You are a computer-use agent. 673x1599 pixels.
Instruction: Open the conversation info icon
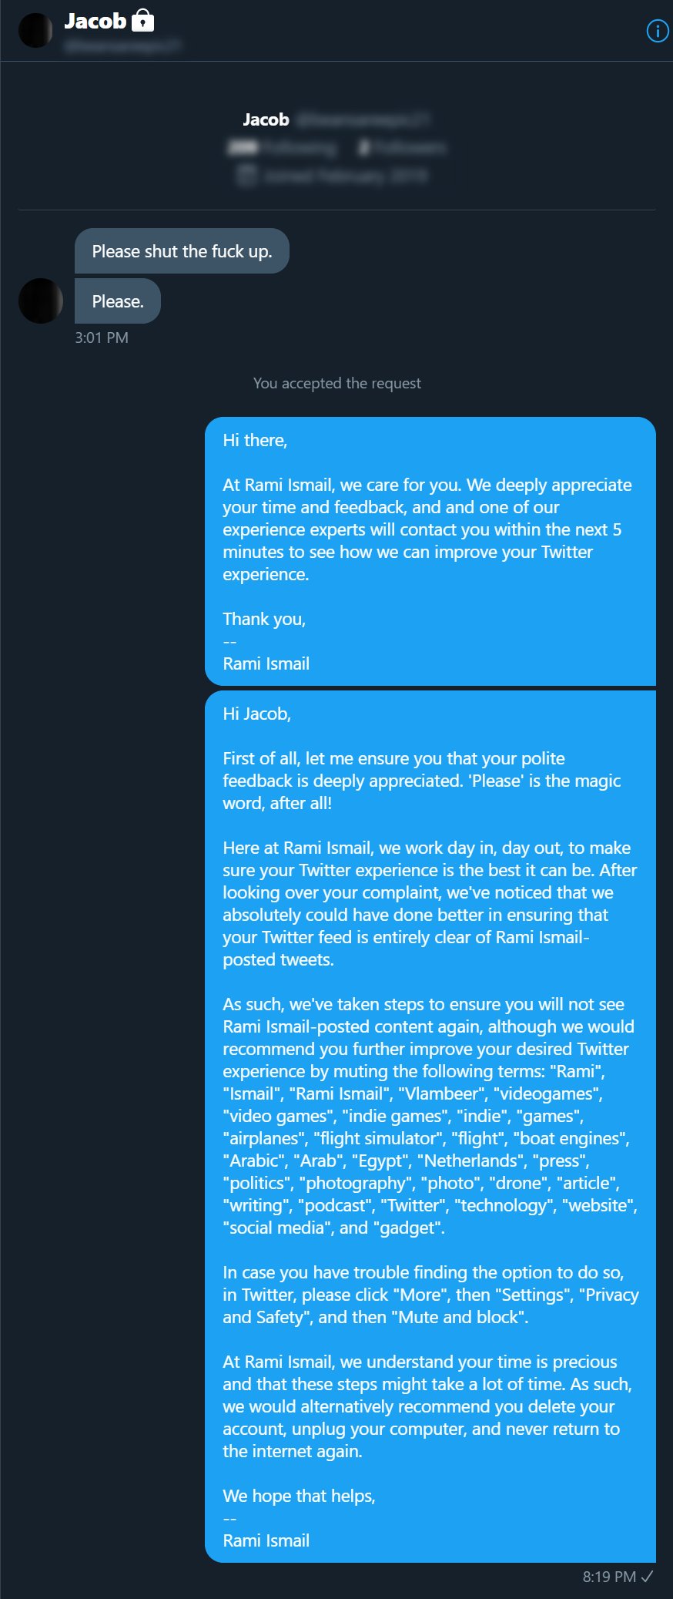coord(657,31)
